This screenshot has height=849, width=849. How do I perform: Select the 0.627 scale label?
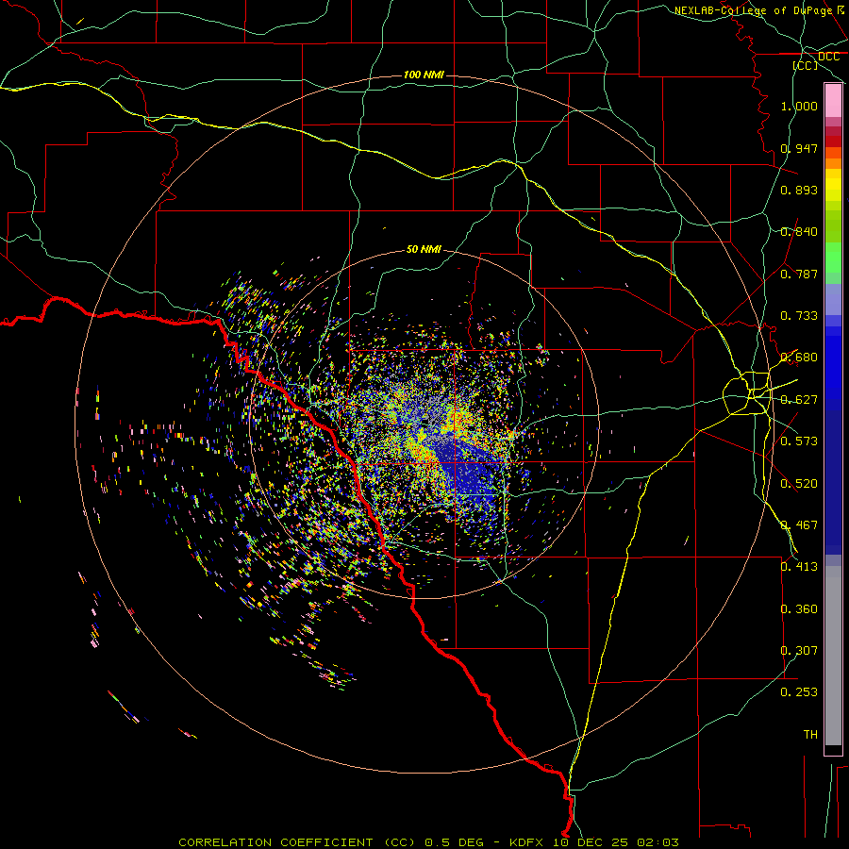pyautogui.click(x=799, y=400)
